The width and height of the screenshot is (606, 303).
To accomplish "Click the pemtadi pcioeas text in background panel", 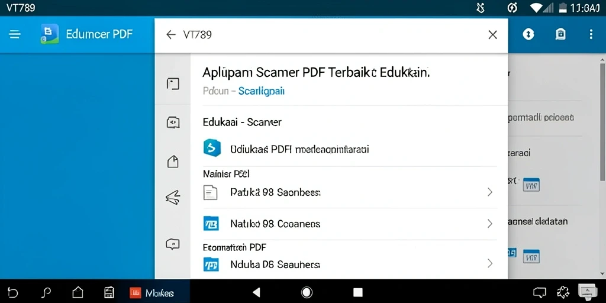I will [x=540, y=118].
